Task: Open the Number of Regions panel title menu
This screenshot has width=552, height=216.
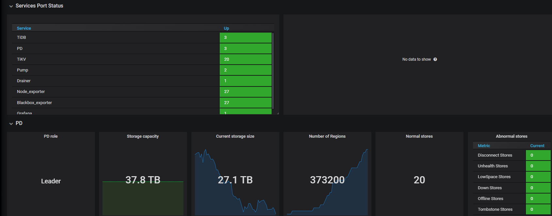Action: (x=327, y=136)
